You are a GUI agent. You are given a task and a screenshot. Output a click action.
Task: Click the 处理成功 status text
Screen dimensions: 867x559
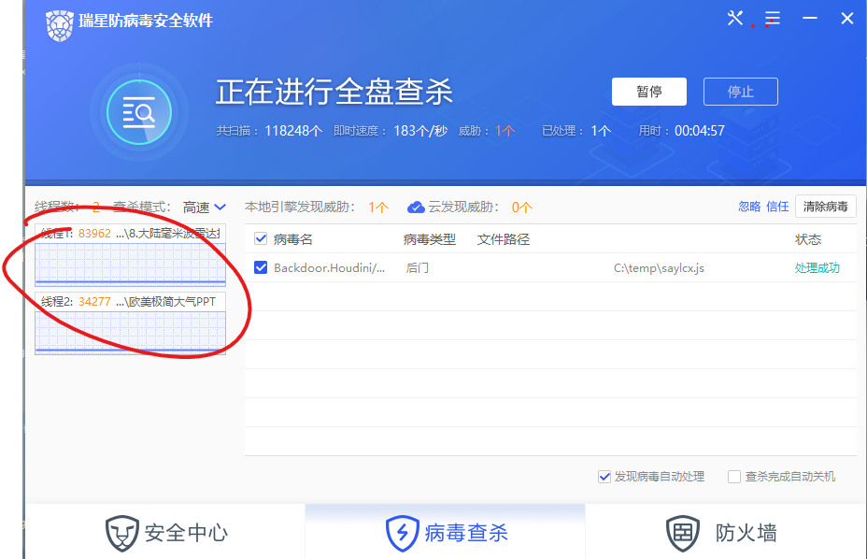[817, 268]
